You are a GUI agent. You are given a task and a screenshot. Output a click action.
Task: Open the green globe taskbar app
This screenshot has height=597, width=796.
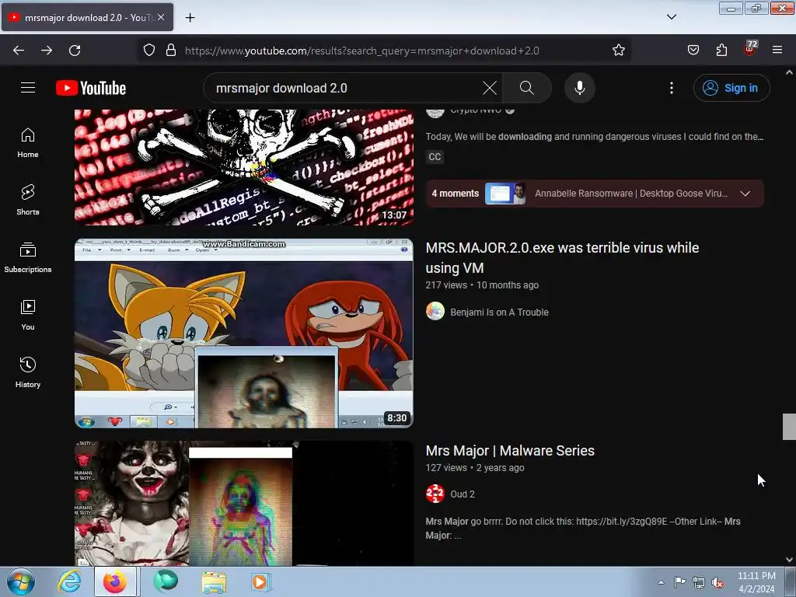[166, 581]
